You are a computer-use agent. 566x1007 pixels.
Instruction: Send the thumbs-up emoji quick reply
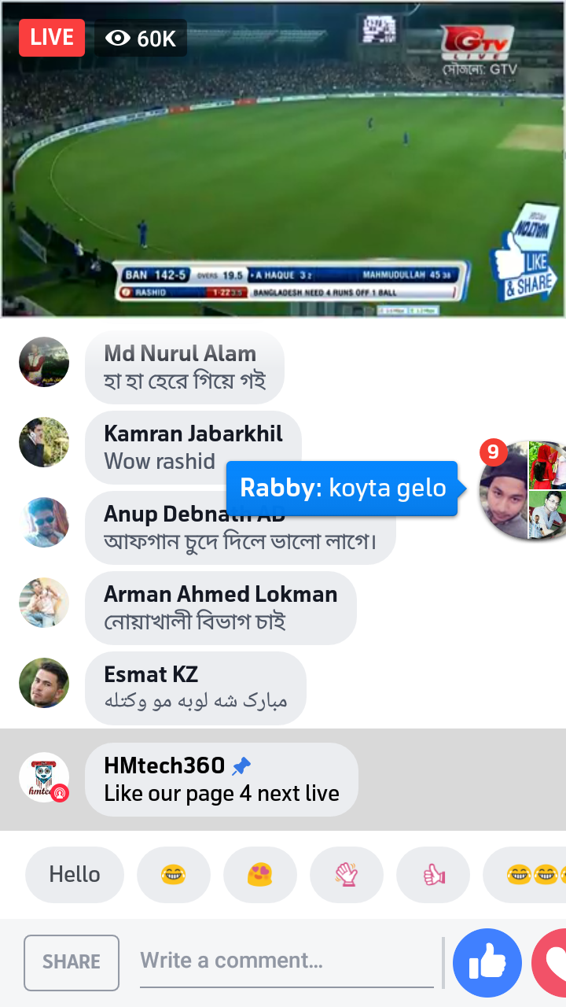pyautogui.click(x=433, y=875)
